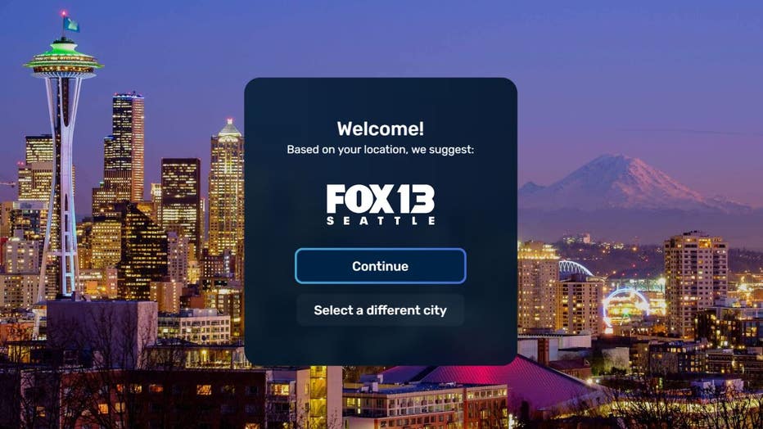This screenshot has height=429, width=763.
Task: Click the tall apartment tower at right
Action: tap(695, 282)
